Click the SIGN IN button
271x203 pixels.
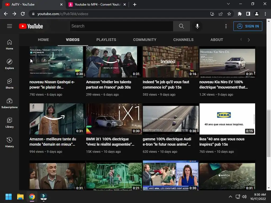[248, 26]
